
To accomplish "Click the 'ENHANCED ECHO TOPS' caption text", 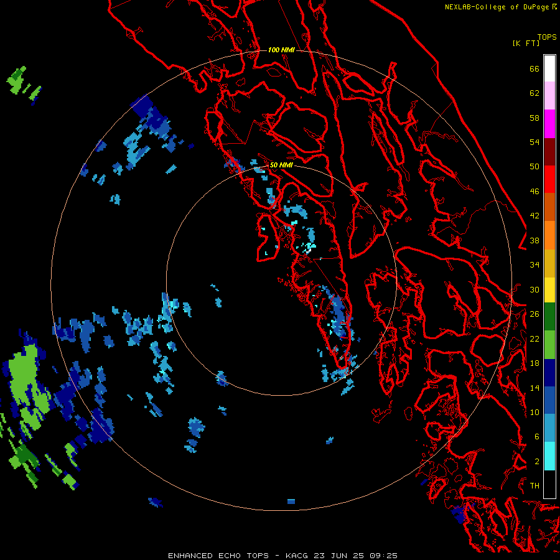I will [x=218, y=556].
